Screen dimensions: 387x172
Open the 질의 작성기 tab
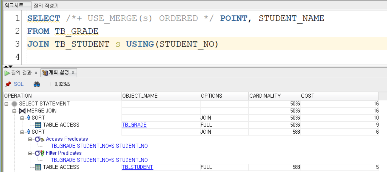(x=46, y=5)
